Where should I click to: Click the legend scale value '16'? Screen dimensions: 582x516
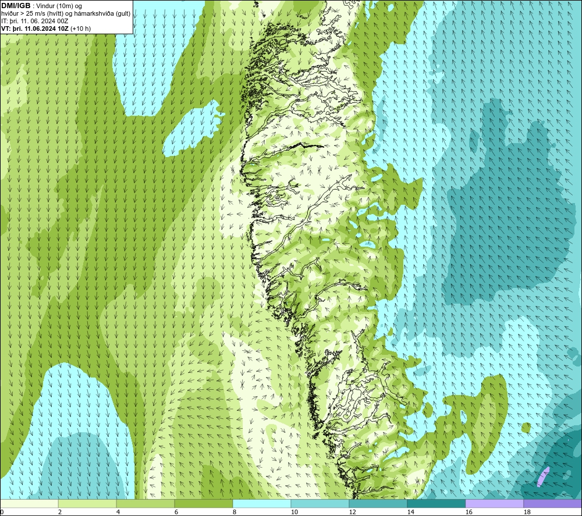(469, 513)
